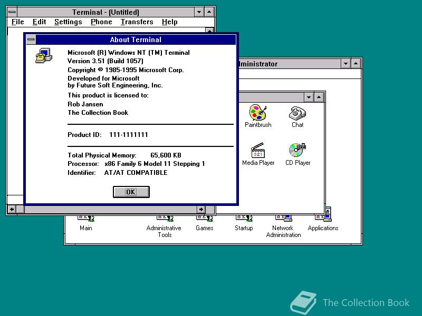Viewport: 422px width, 316px height.
Task: Click Terminal horizontal scrollbar left arrow
Action: (x=12, y=209)
